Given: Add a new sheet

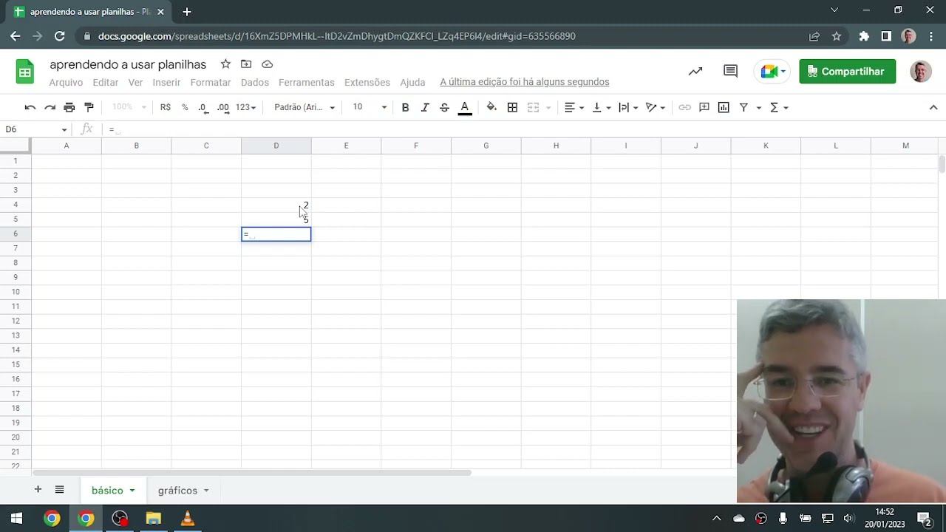Looking at the screenshot, I should tap(38, 490).
